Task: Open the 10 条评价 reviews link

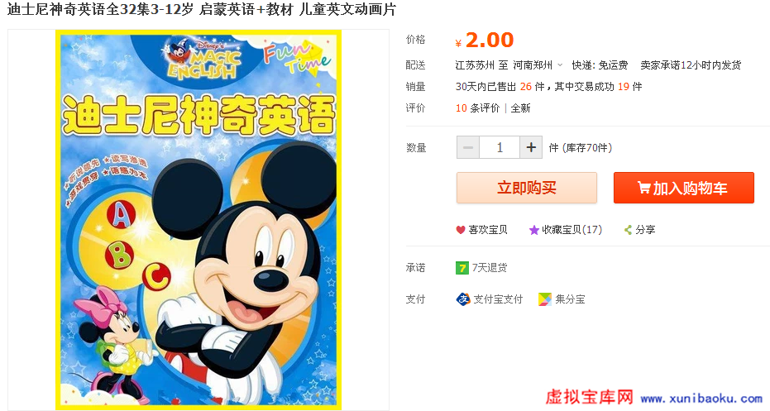Action: tap(477, 108)
